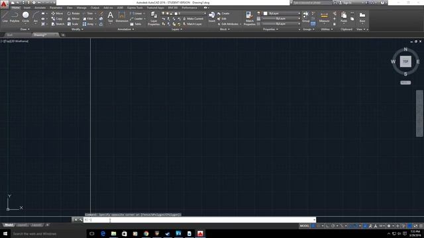
Task: Select the Polyline tool
Action: 15,17
